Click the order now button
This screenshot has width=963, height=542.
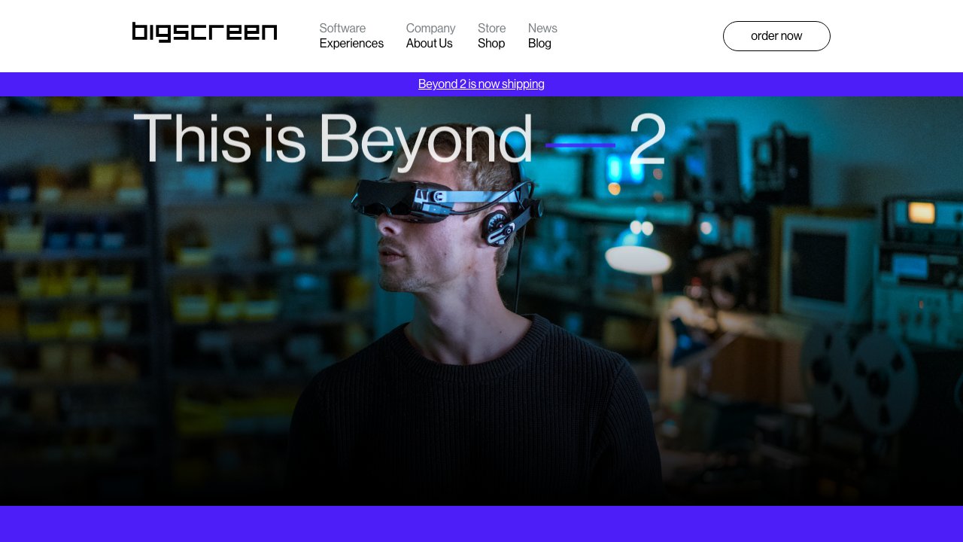click(x=776, y=36)
